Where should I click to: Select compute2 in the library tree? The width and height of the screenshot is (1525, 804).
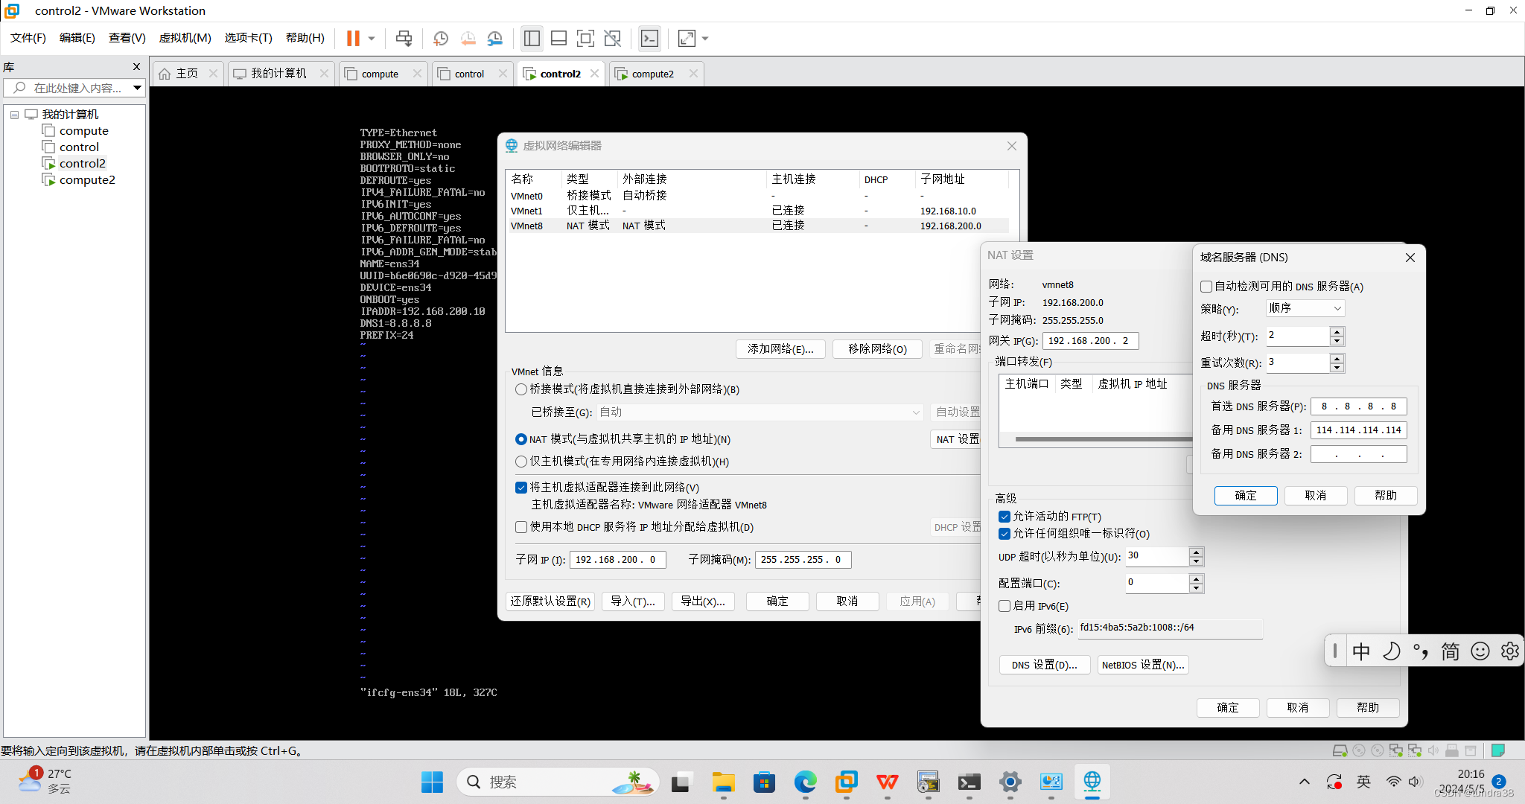pos(87,180)
